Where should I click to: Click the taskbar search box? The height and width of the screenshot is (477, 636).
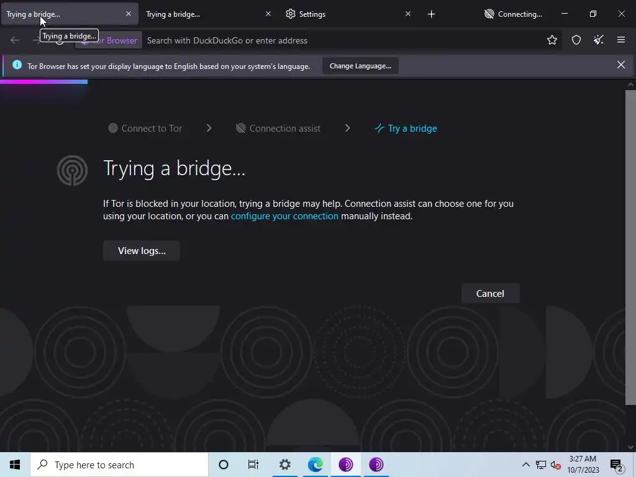[x=119, y=465]
